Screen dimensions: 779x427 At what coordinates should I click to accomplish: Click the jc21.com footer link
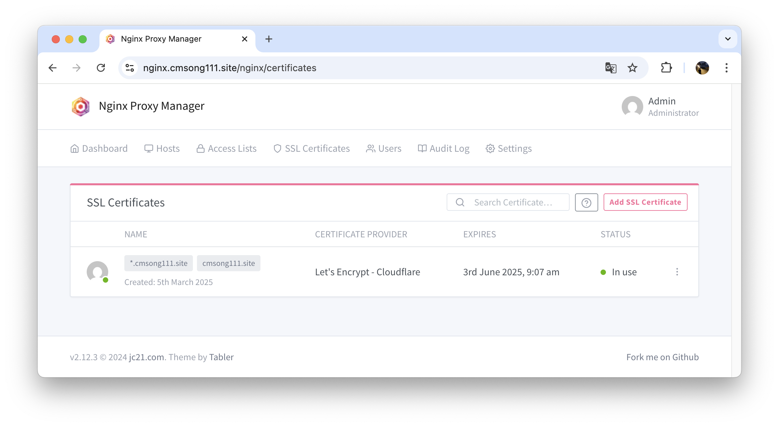(x=147, y=357)
